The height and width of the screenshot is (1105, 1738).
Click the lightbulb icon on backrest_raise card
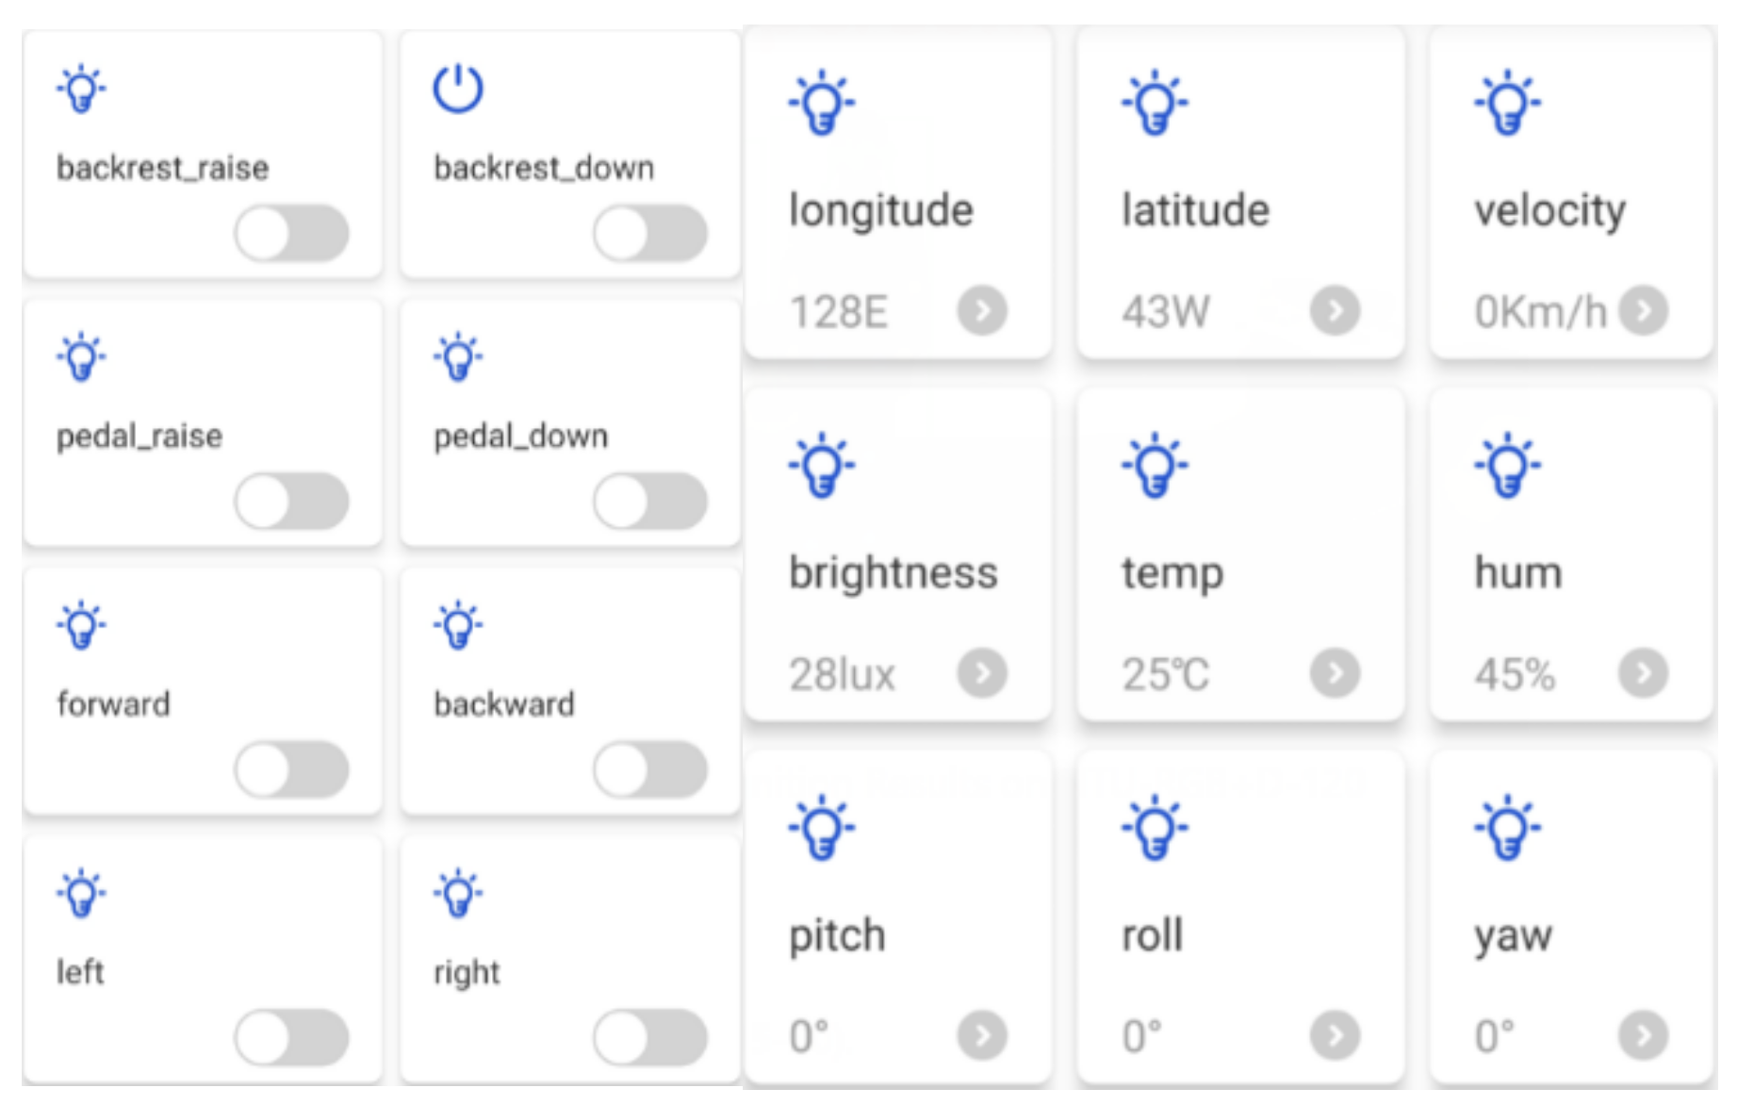[81, 90]
